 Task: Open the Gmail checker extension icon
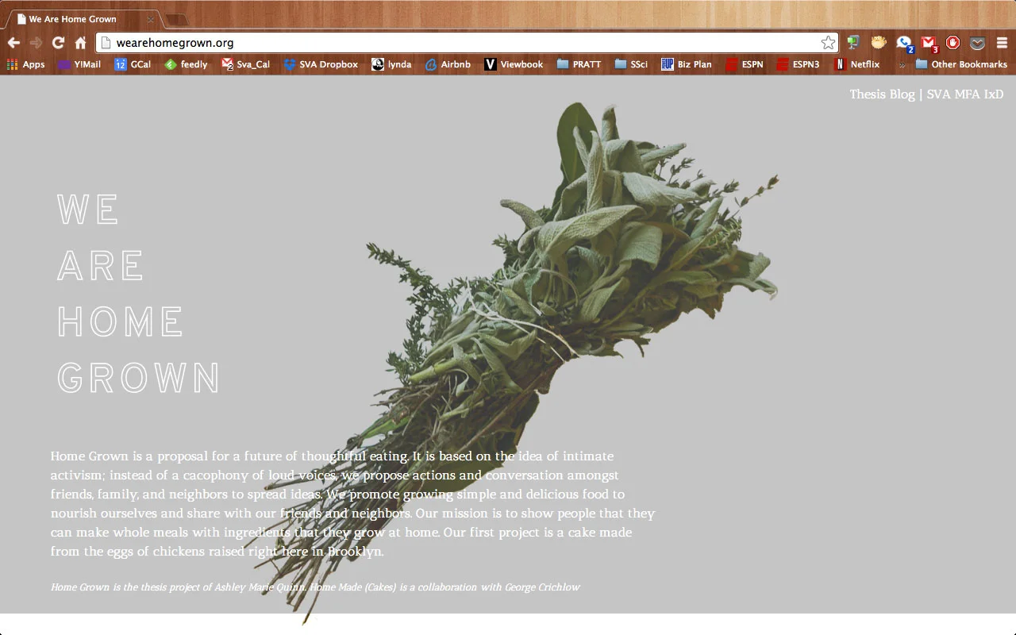[929, 44]
